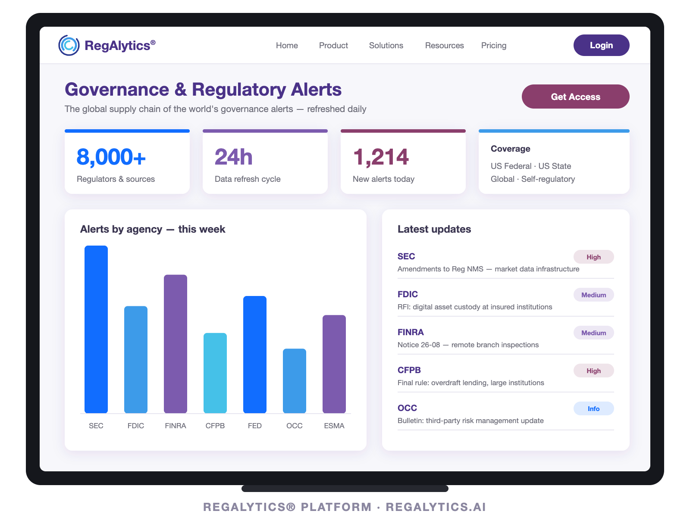Click 'Notice 26-08 — remote branch inspections' text

click(x=468, y=345)
